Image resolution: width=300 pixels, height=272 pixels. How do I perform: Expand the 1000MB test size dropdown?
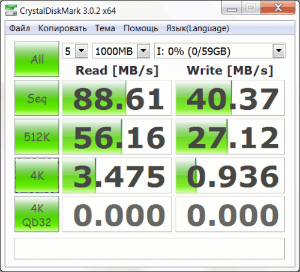(143, 50)
